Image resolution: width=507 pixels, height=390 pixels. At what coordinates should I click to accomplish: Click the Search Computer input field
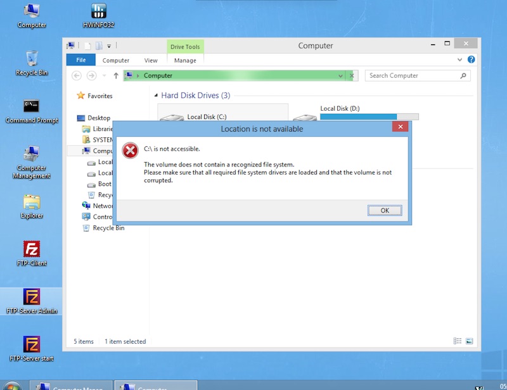coord(412,76)
